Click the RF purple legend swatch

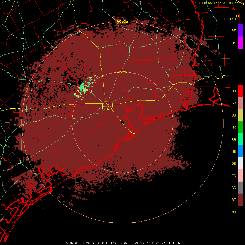[x=240, y=30]
